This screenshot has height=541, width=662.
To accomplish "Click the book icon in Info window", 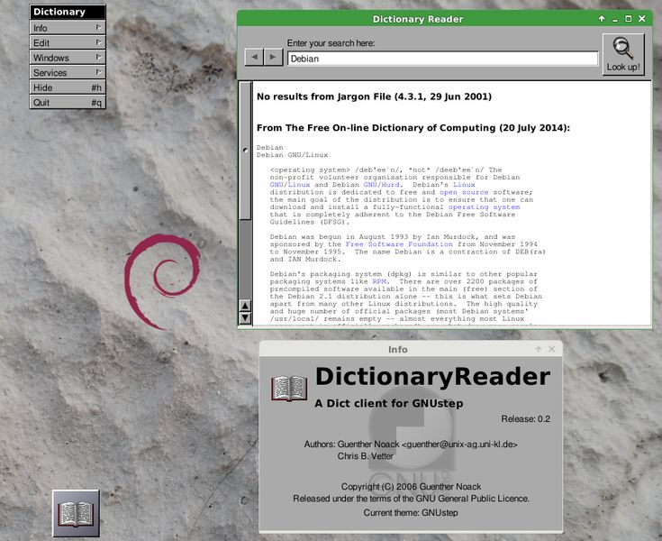I will point(289,389).
